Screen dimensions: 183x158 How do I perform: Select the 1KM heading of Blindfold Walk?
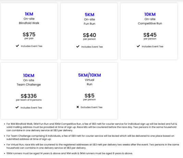pyautogui.click(x=29, y=14)
